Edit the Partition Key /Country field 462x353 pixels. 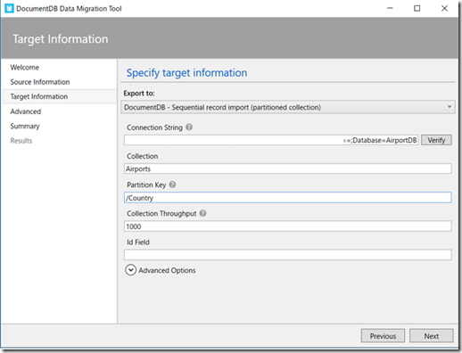coord(288,198)
